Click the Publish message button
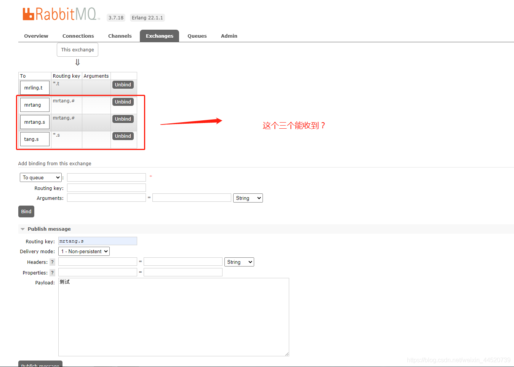 40,364
